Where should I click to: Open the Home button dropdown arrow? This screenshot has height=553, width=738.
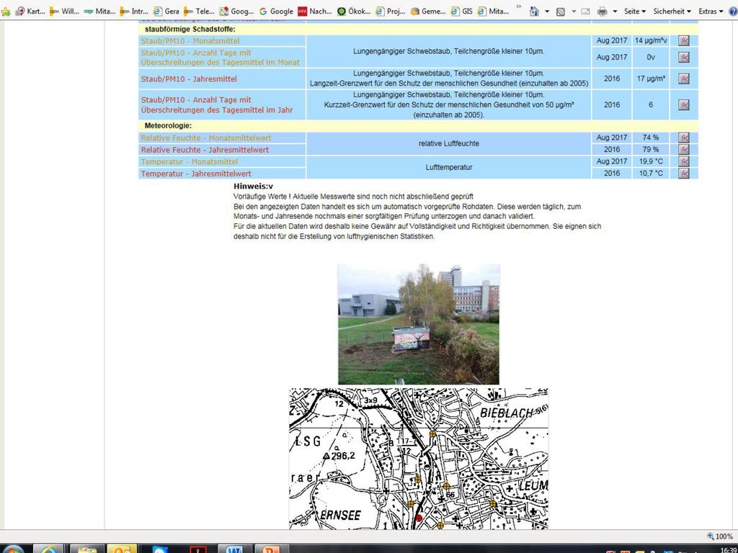point(547,12)
